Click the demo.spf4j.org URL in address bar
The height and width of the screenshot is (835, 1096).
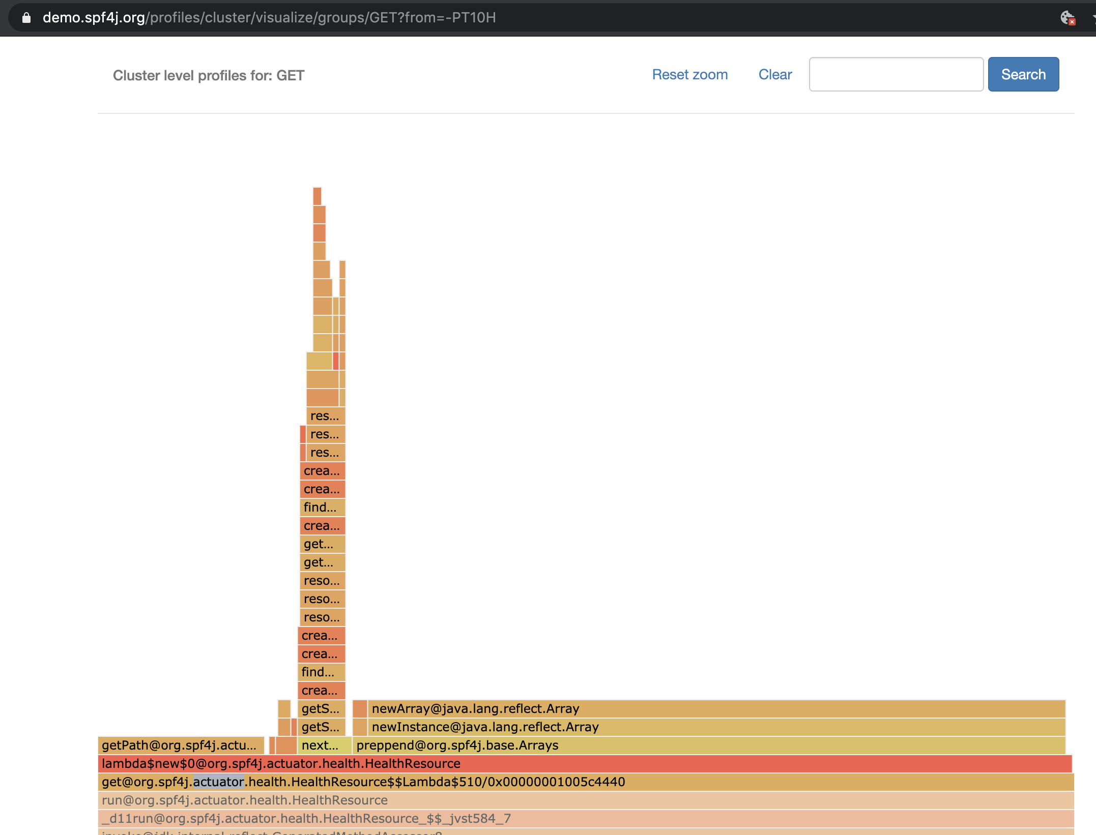click(x=269, y=18)
